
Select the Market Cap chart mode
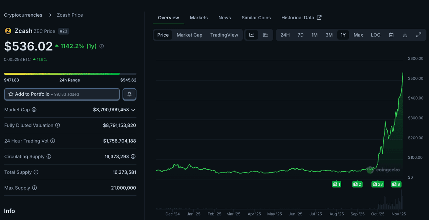tap(189, 35)
